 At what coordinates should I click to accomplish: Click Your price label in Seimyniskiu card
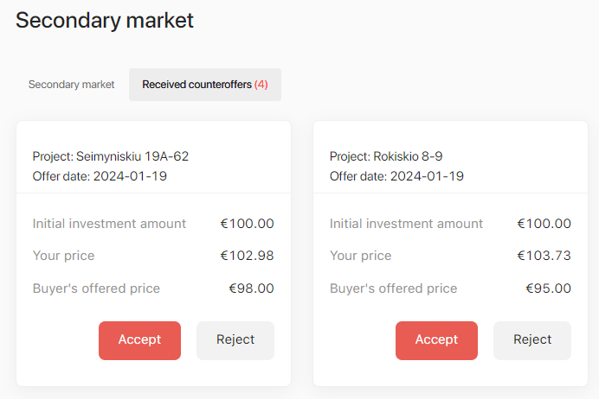(63, 256)
